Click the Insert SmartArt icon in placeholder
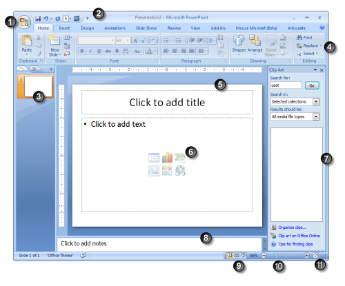Screen dimensions: 345x286 point(180,158)
